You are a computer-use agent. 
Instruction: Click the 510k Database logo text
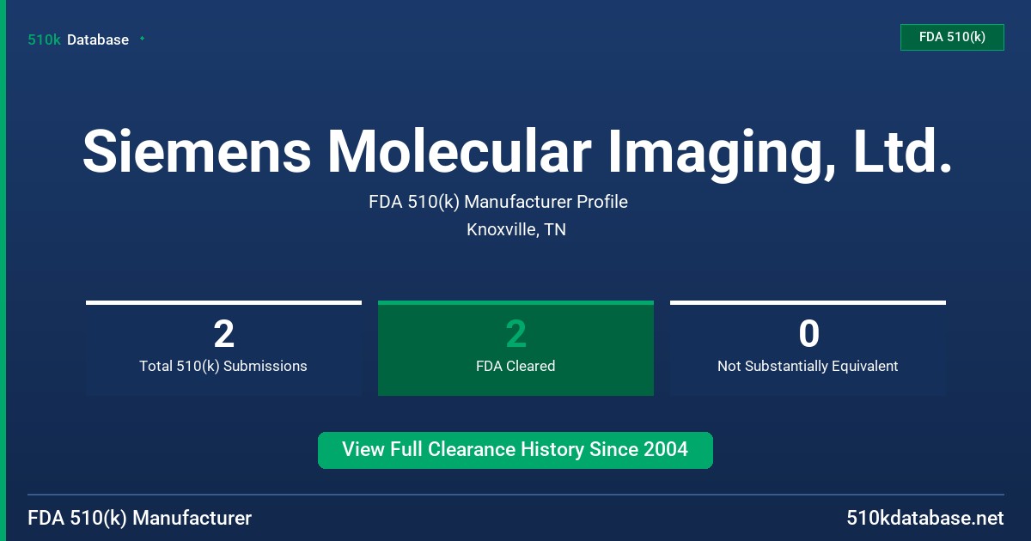78,40
